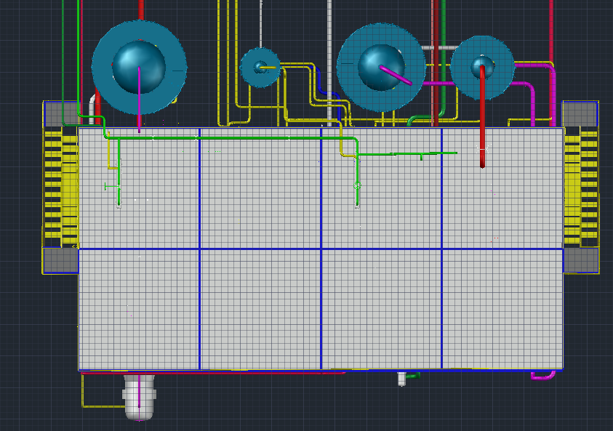Select the gray block at bottom-right corner
The height and width of the screenshot is (431, 613).
[x=580, y=260]
